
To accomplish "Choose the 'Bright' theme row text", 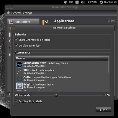I will tap(39, 86).
